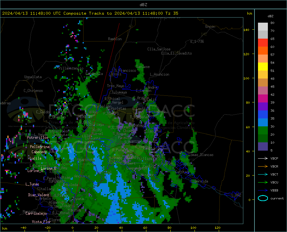
Task: Click the E_1-736 map label
Action: coord(197,41)
